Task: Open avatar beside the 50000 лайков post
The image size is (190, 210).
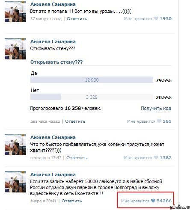Action: pos(15,182)
